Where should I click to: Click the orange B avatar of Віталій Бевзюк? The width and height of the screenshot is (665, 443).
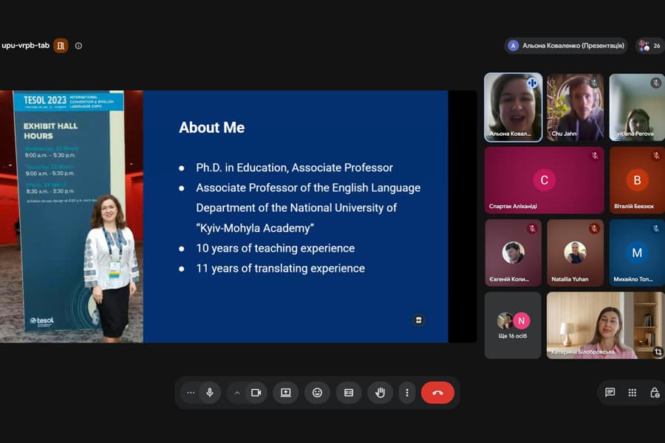point(637,180)
